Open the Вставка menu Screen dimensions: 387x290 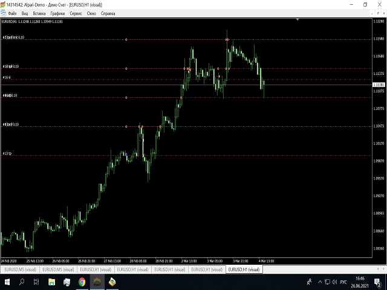39,13
